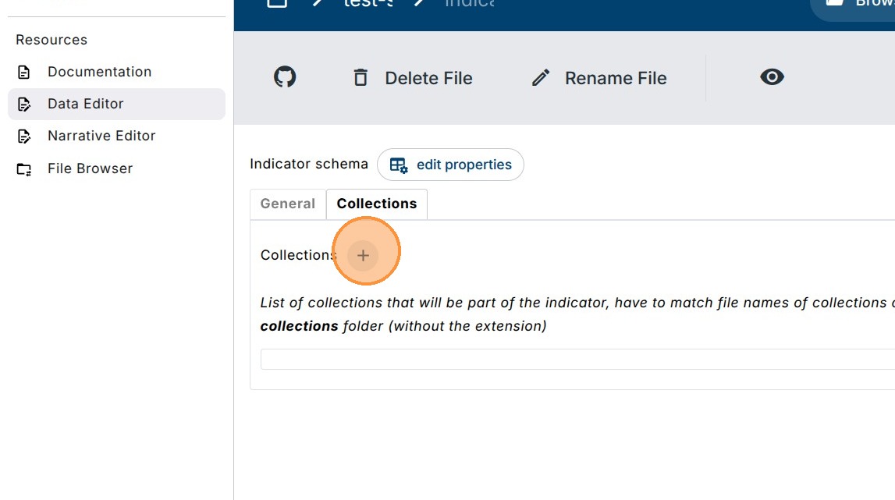Click the File Browser folder icon

pos(24,169)
